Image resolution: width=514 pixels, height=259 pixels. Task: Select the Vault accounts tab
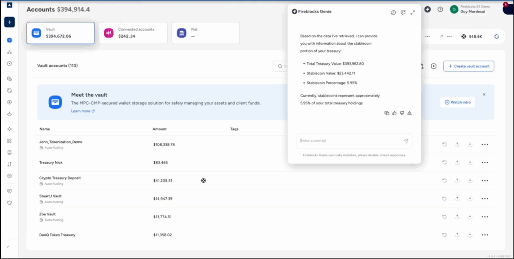(x=60, y=33)
